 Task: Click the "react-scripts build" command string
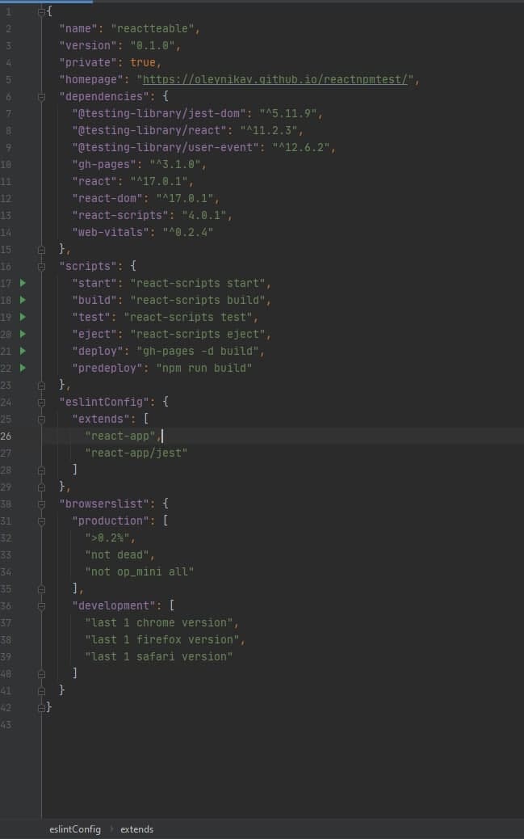pyautogui.click(x=198, y=300)
